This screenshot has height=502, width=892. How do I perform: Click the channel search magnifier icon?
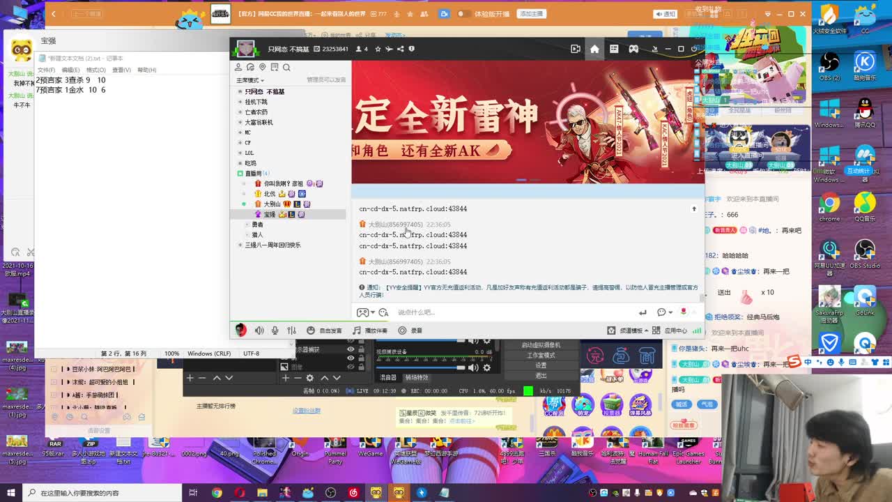[286, 67]
